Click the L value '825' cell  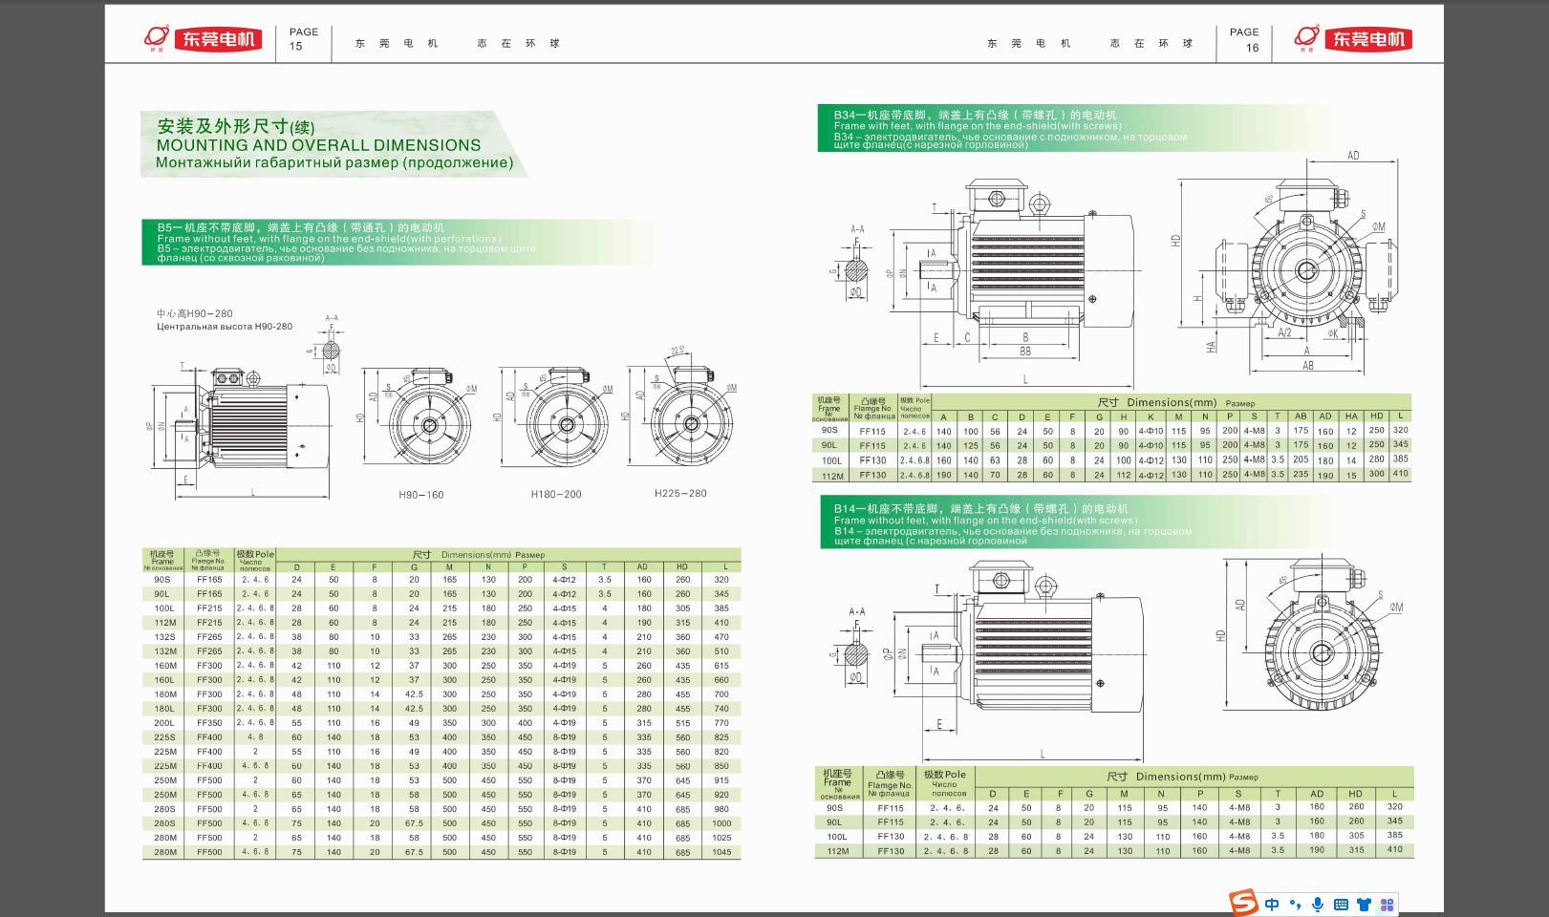[x=721, y=737]
